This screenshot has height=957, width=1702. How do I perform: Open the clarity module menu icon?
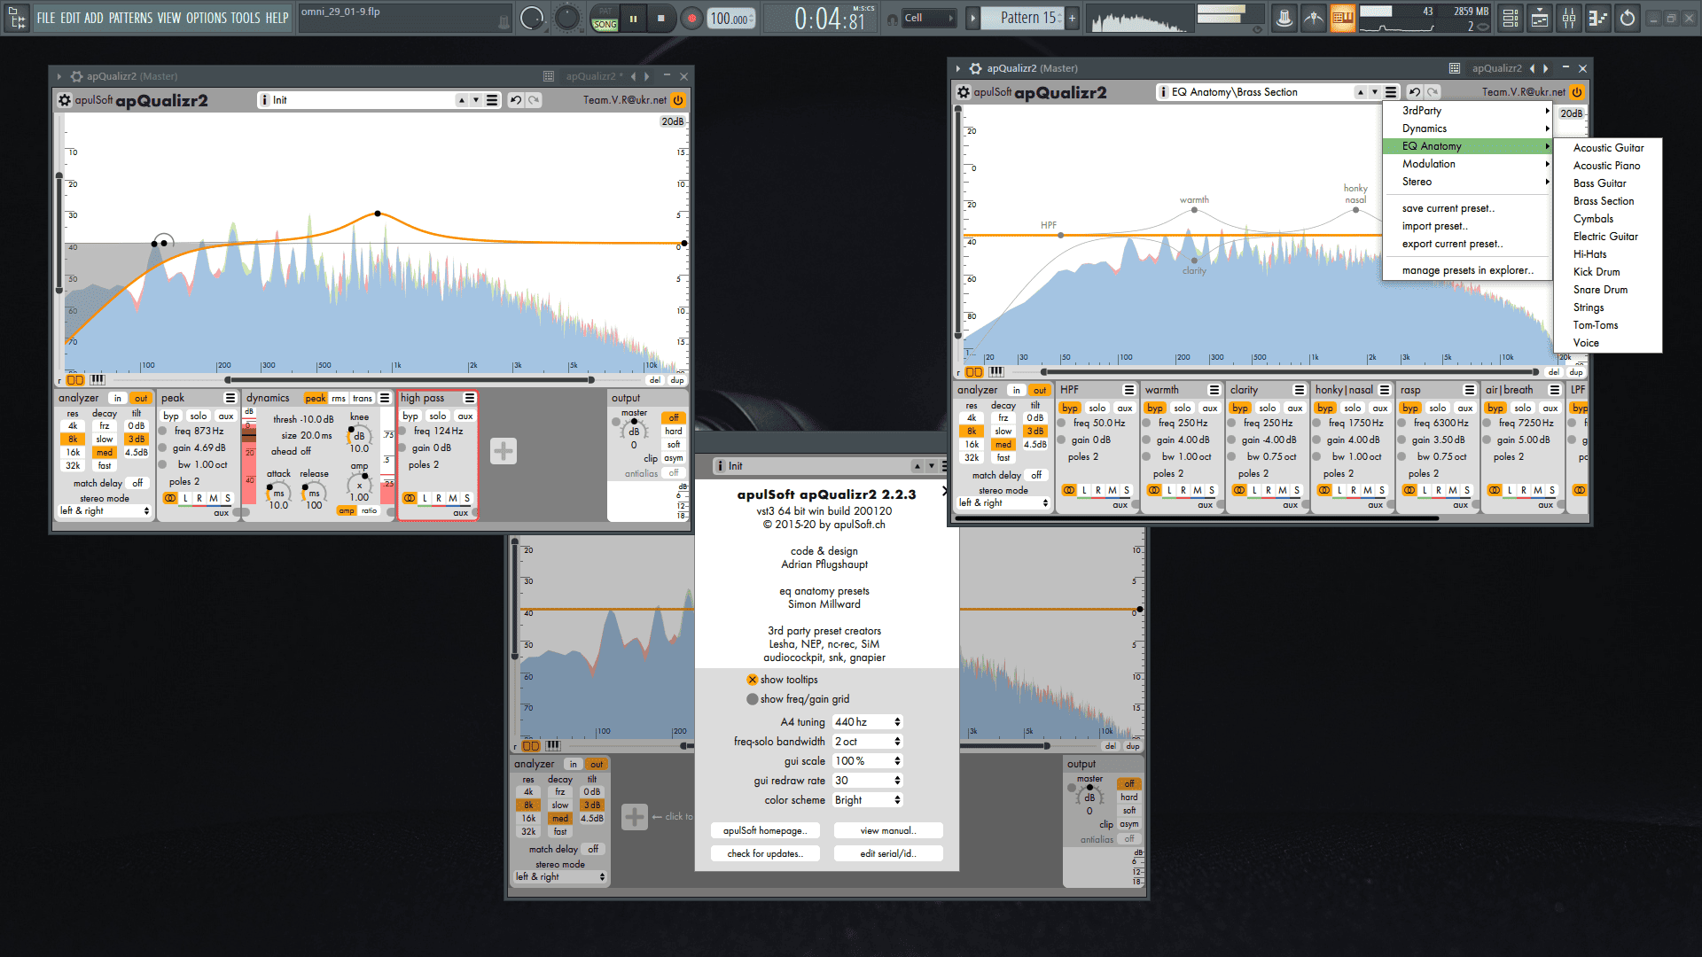click(1300, 390)
